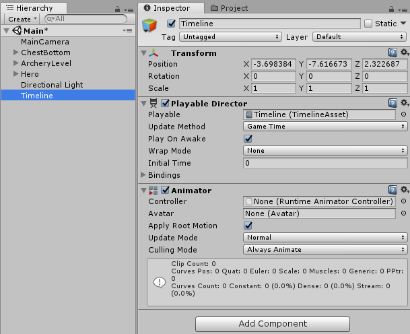The height and width of the screenshot is (334, 410).
Task: Open Playable Director help icon
Action: [392, 103]
